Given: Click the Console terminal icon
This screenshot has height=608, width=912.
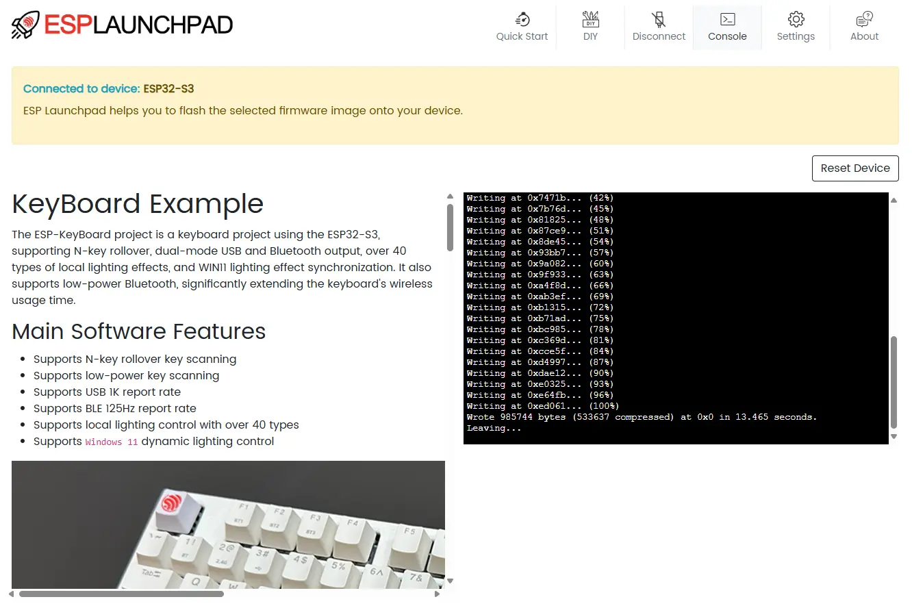Looking at the screenshot, I should (x=727, y=19).
